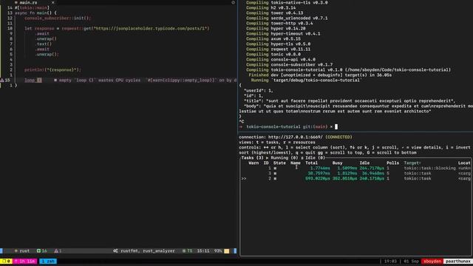
Task: Click cursor position 15:11 in statusline
Action: coord(203,251)
